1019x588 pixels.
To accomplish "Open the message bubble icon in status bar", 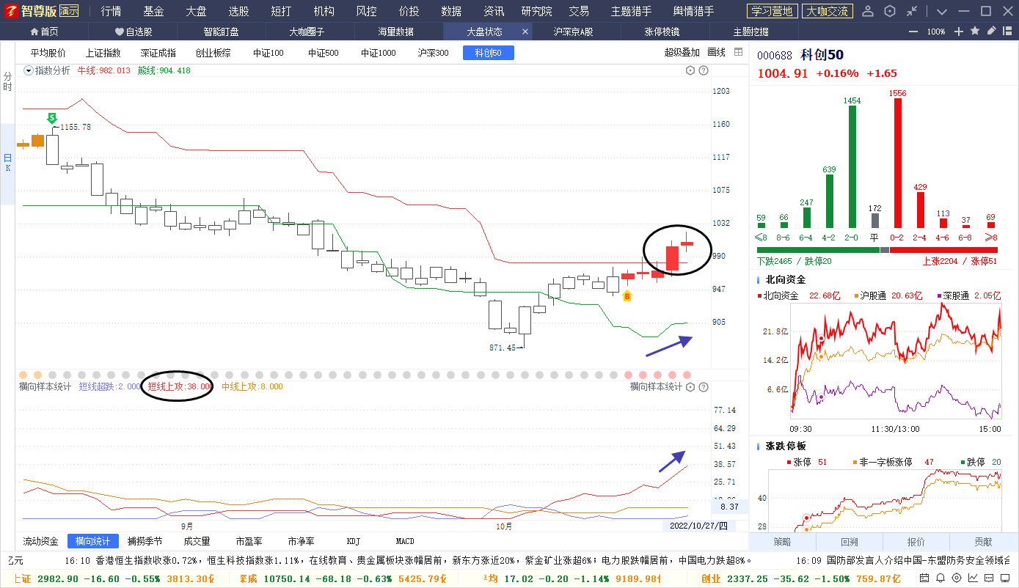I will coord(989,578).
